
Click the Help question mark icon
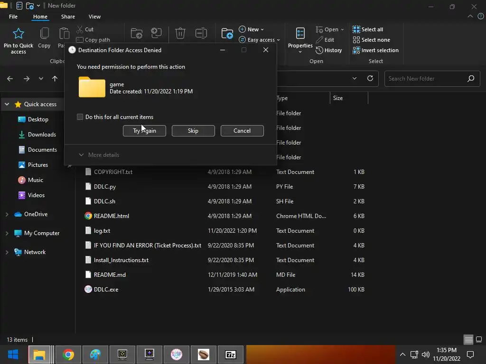pyautogui.click(x=481, y=17)
